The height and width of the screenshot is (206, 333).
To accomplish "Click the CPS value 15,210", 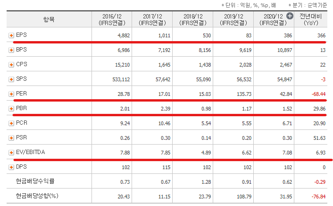I will [x=122, y=65].
